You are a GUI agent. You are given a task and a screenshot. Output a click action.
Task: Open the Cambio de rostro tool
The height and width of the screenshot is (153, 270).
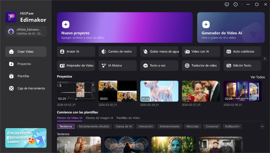pos(117,51)
